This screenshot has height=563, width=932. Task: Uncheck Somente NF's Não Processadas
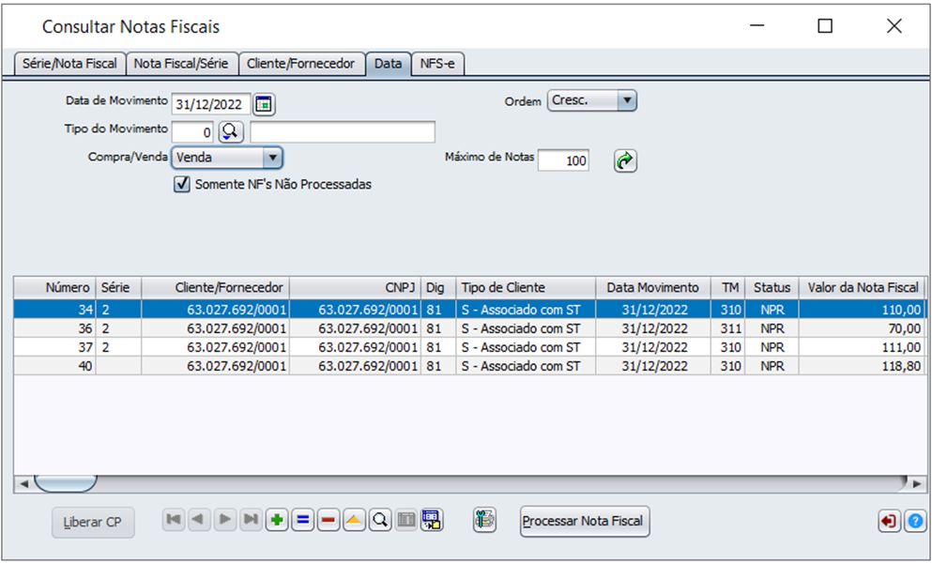coord(182,184)
